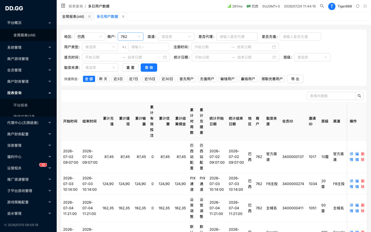Collapse the sidebar with the hamburger icon
The width and height of the screenshot is (371, 232).
(x=63, y=6)
